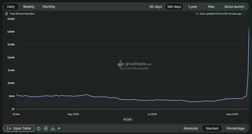
Task: Click the image export icon
Action: coord(46,128)
